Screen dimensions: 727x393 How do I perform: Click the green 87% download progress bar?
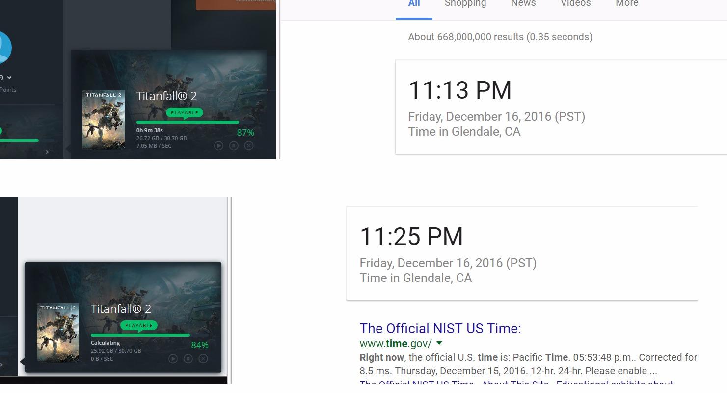click(188, 122)
